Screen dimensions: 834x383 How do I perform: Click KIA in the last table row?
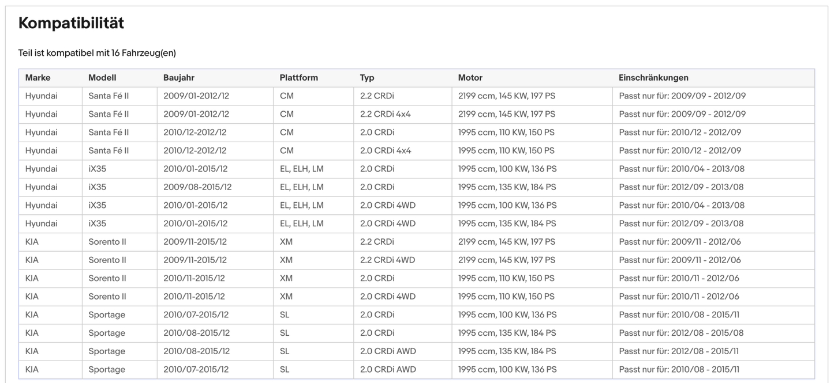32,370
